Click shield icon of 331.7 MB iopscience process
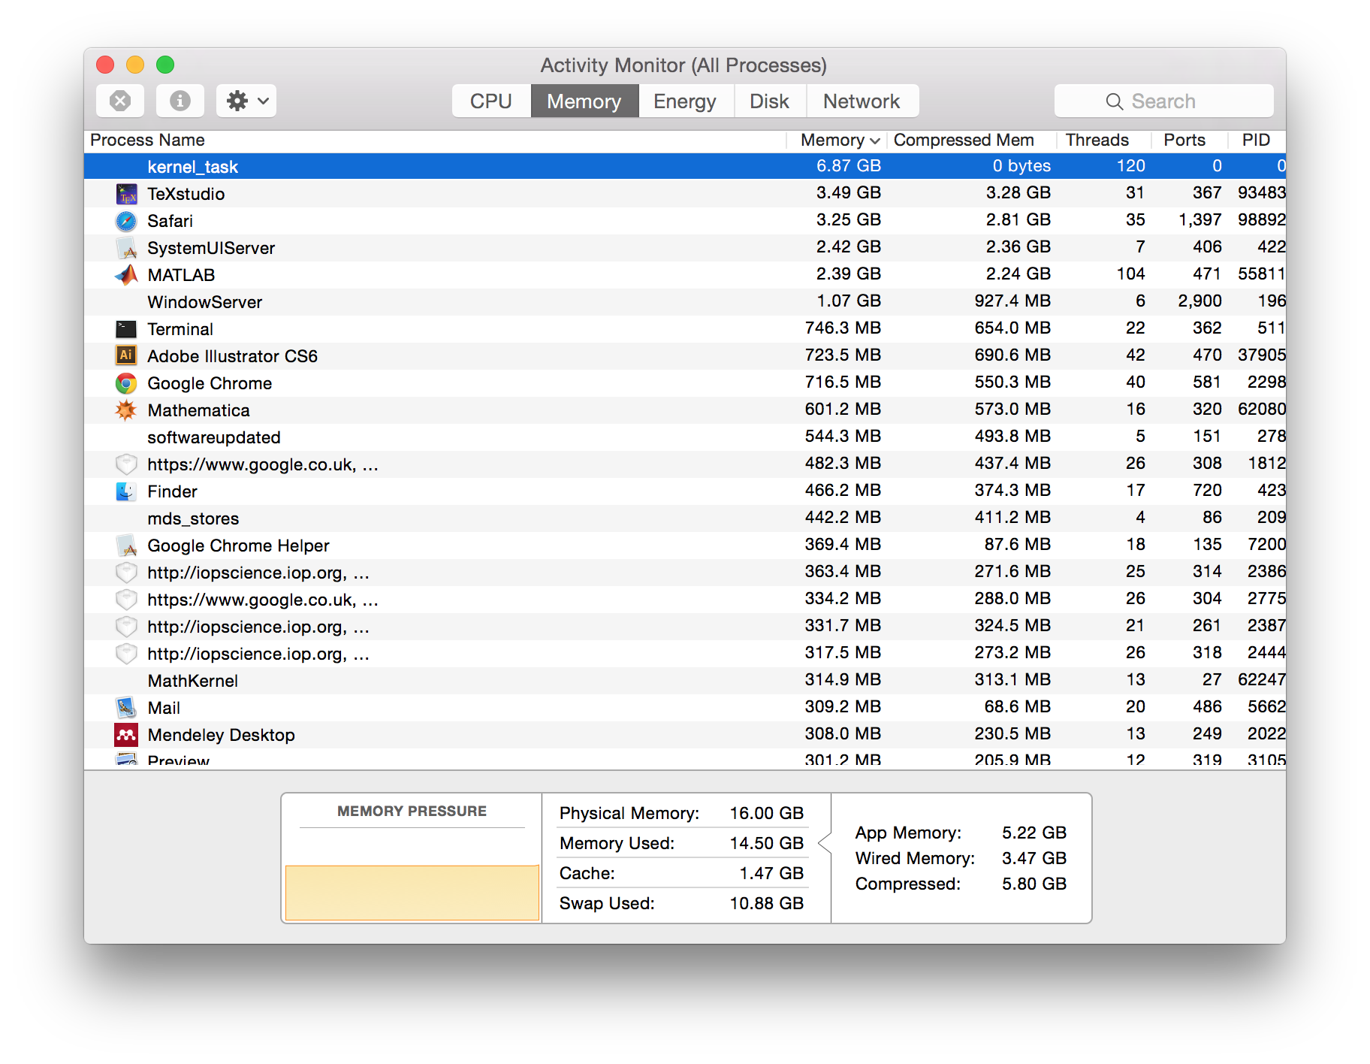1370x1064 pixels. (126, 627)
